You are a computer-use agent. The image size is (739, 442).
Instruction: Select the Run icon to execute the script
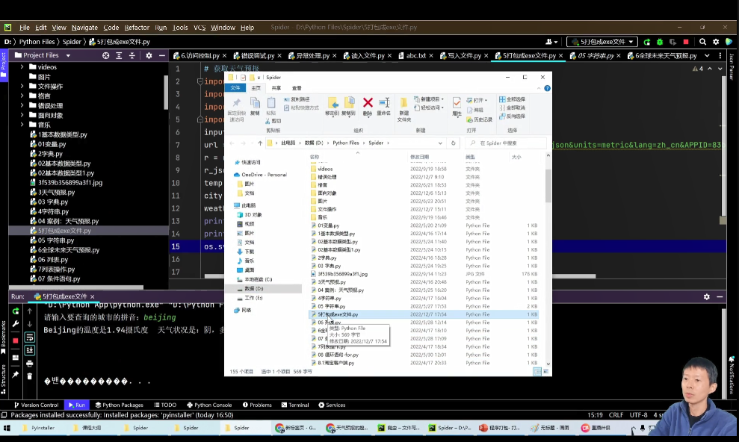647,42
